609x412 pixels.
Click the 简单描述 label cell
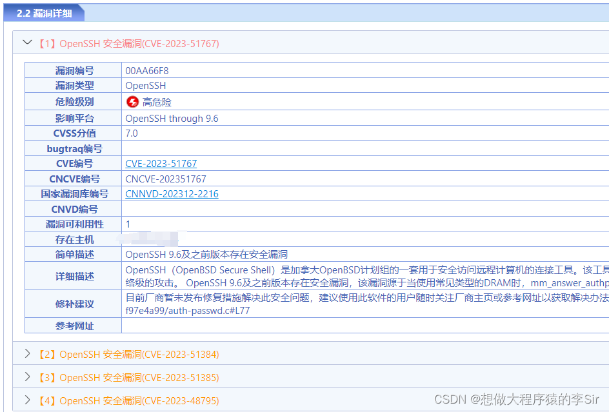click(x=74, y=254)
